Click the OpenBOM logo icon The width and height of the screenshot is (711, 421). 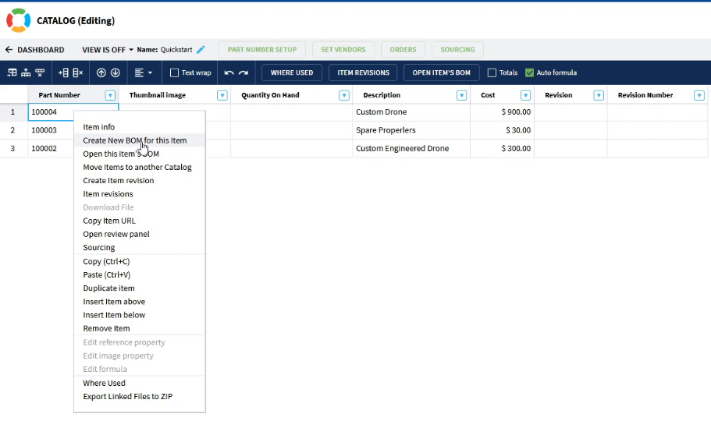(18, 20)
